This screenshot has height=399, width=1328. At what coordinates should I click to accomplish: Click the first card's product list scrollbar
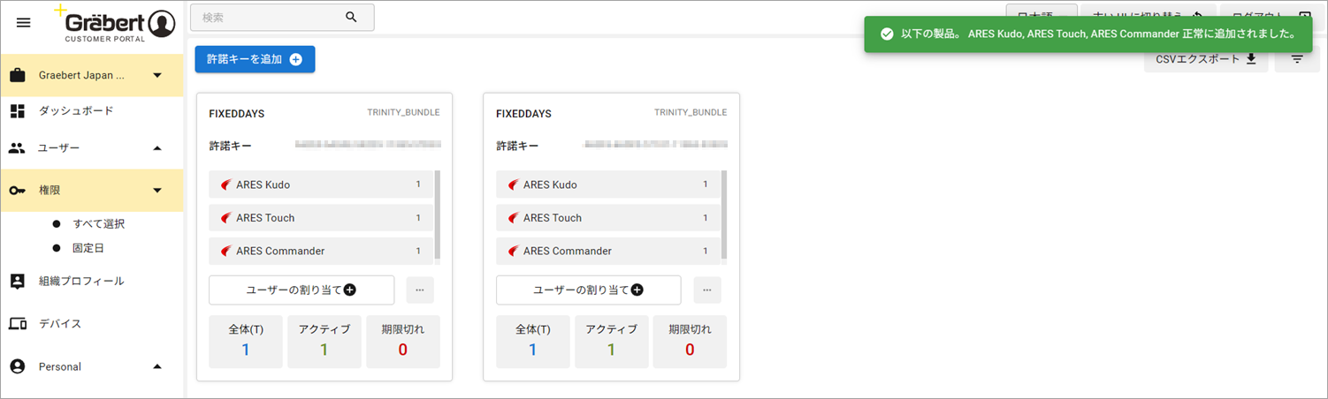(x=438, y=215)
